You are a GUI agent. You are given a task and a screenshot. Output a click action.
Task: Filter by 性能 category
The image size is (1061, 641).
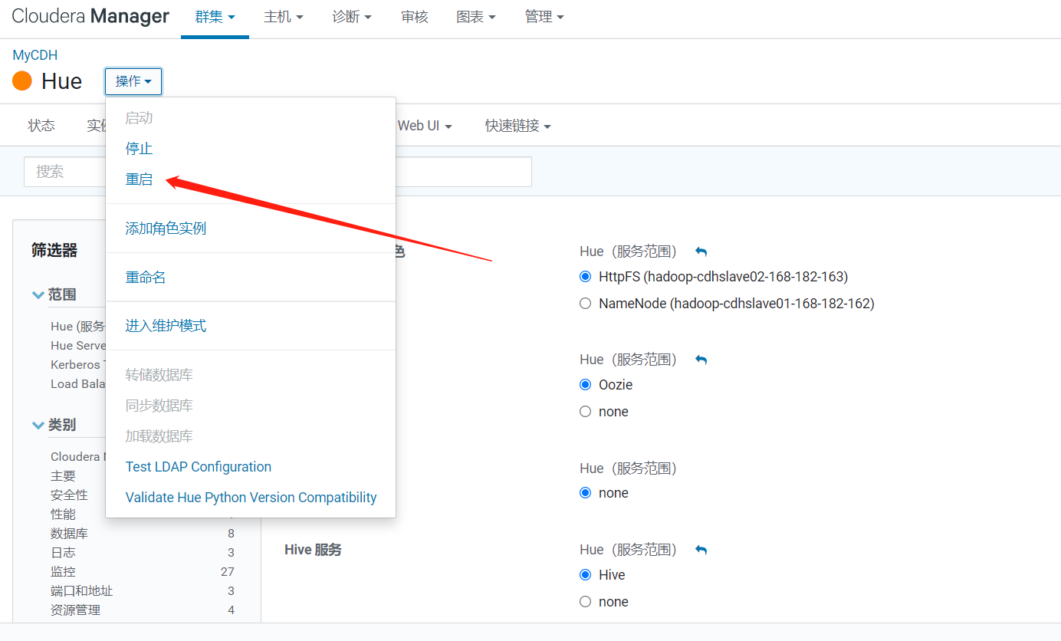pyautogui.click(x=63, y=514)
